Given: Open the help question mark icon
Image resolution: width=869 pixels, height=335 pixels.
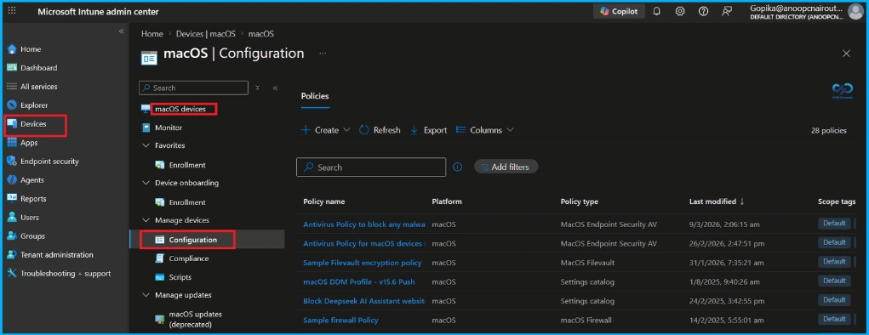Looking at the screenshot, I should coord(703,11).
